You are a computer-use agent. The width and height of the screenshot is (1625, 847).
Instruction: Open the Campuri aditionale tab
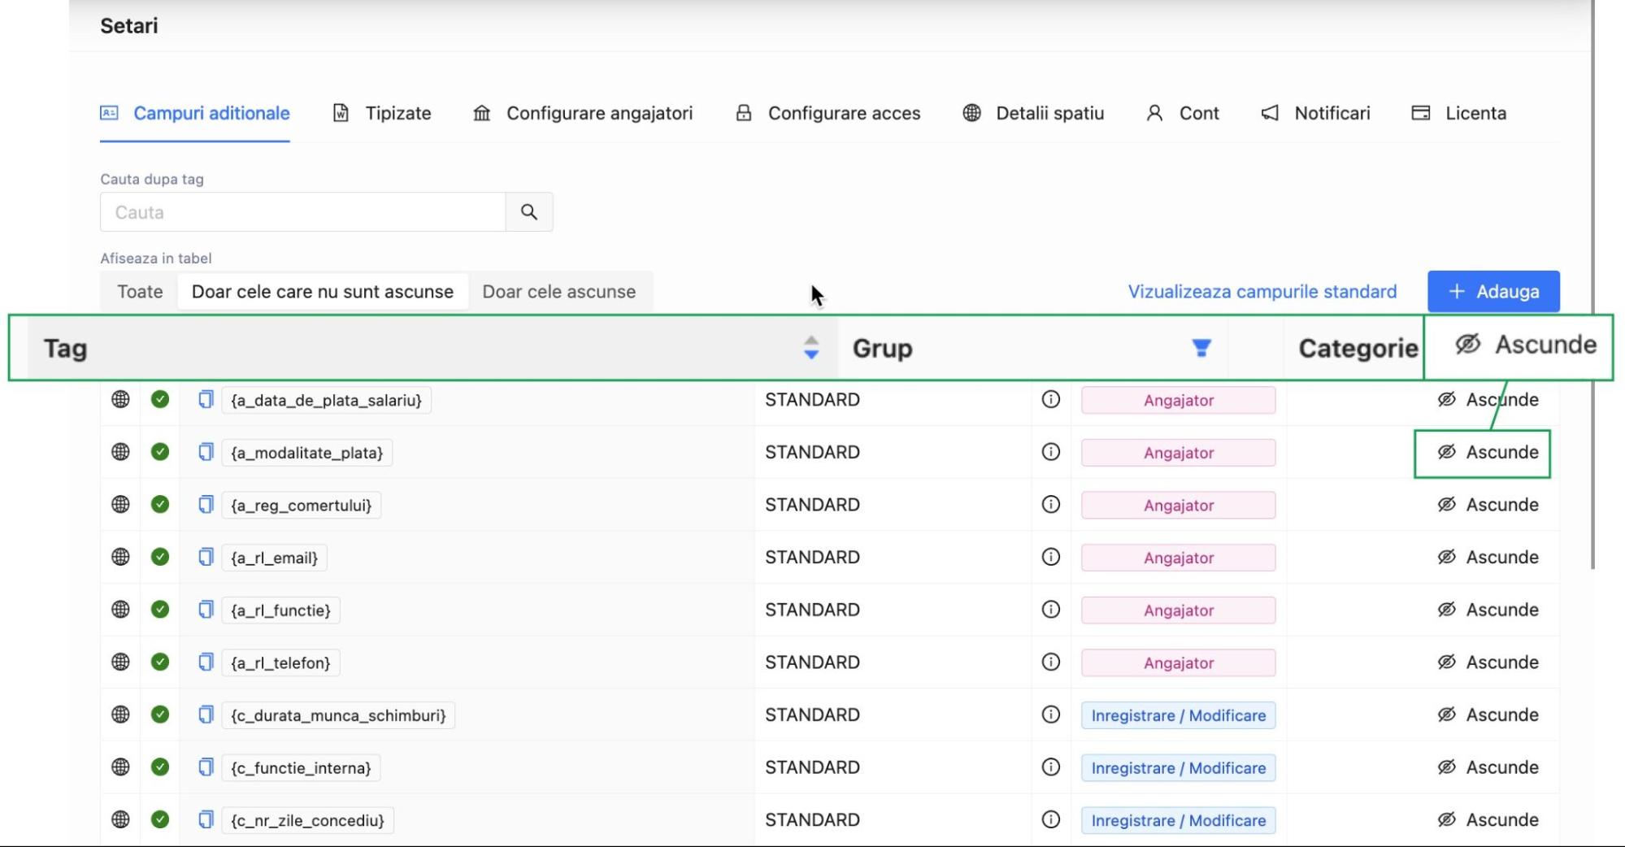(x=195, y=113)
